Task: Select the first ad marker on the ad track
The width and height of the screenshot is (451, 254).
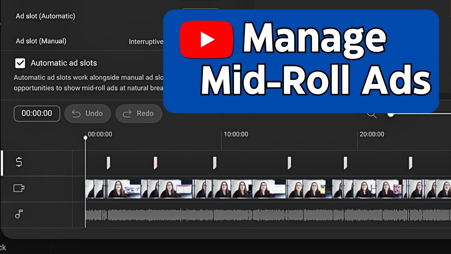Action: (x=109, y=163)
